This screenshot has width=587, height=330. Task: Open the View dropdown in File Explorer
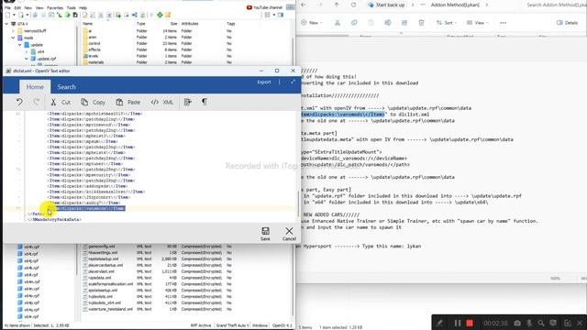[478, 23]
